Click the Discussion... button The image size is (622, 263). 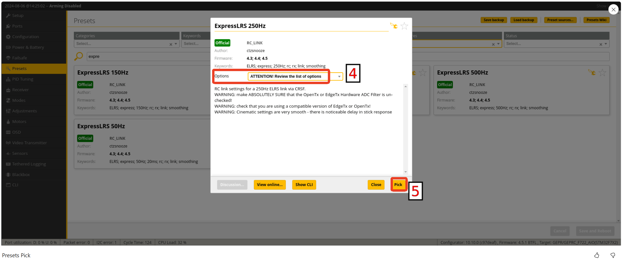(x=232, y=185)
